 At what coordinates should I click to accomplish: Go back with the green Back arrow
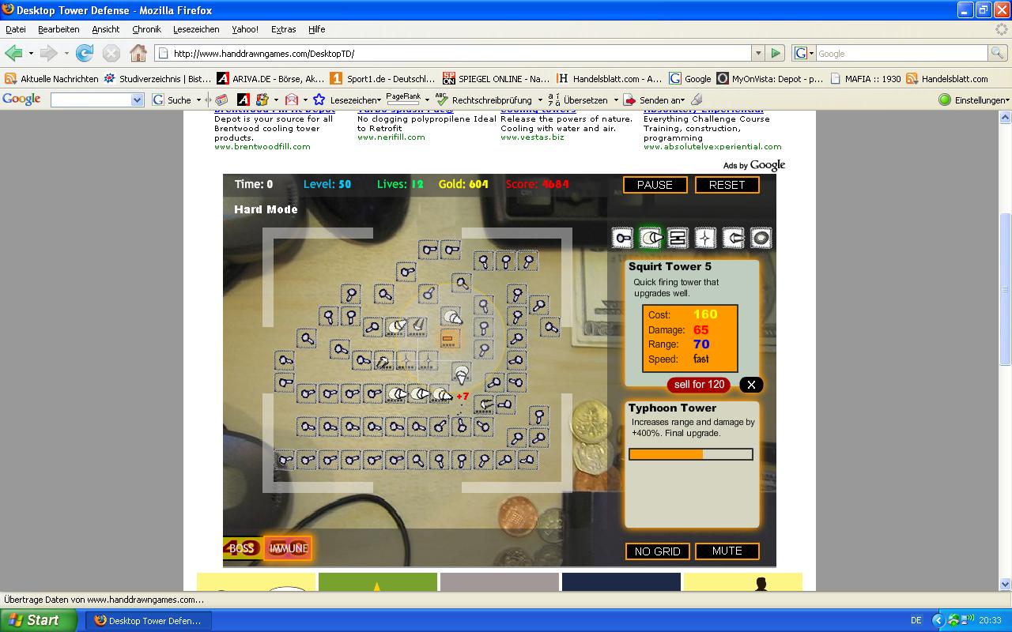tap(13, 53)
